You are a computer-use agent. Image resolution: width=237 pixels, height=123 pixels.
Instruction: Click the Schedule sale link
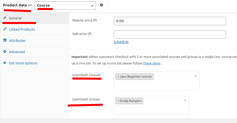(121, 42)
